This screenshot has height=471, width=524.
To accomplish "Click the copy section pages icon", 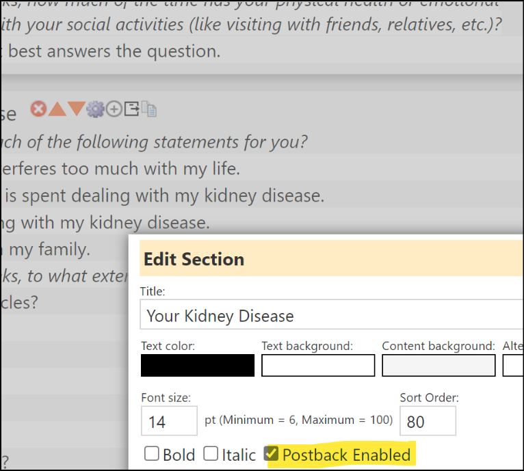I will (149, 109).
